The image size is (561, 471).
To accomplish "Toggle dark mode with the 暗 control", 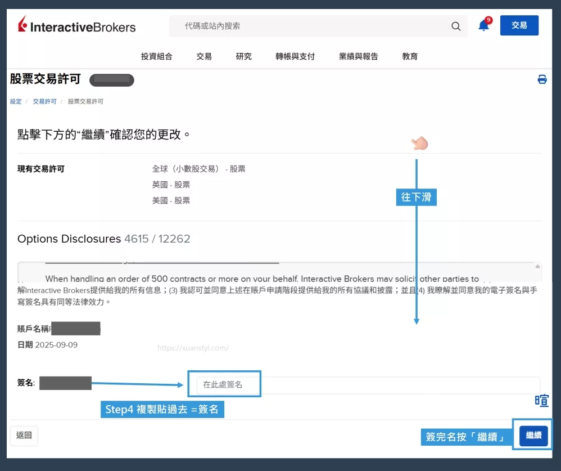I will tap(541, 401).
